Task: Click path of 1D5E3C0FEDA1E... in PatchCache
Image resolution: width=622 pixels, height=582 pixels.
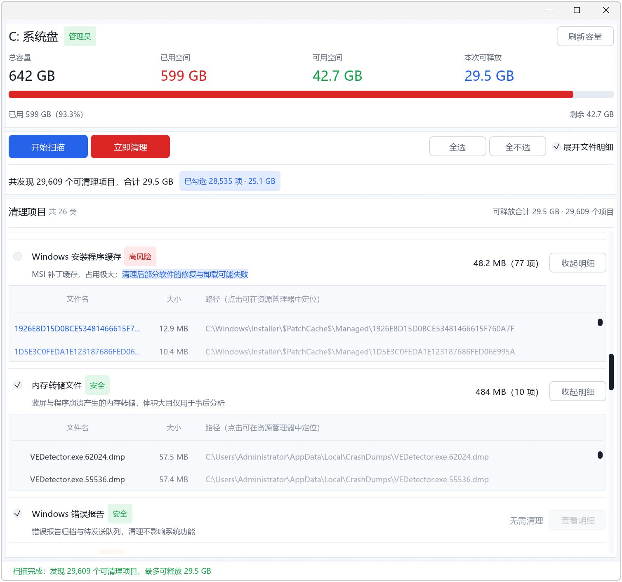Action: (x=360, y=352)
